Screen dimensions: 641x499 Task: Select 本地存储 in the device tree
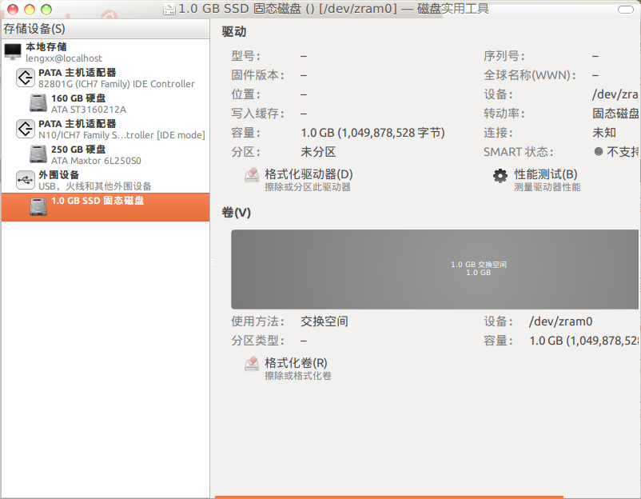point(106,52)
